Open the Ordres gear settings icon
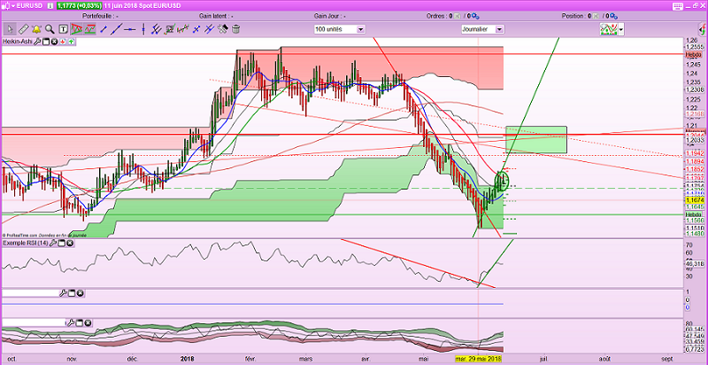This screenshot has width=708, height=365. (x=475, y=16)
